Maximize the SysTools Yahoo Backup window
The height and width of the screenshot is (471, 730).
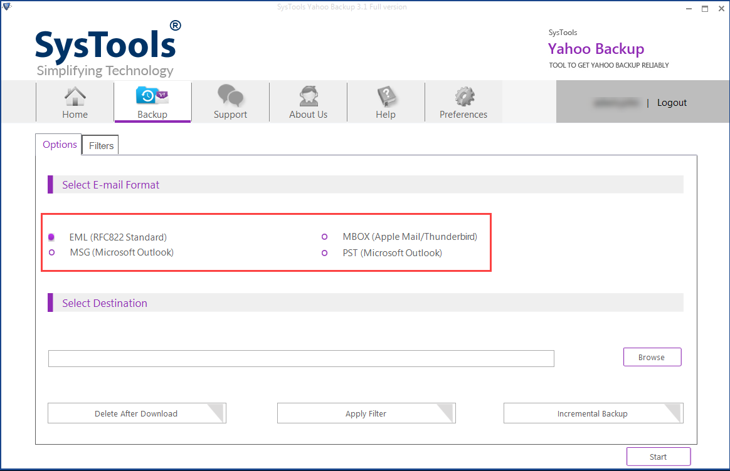(705, 8)
